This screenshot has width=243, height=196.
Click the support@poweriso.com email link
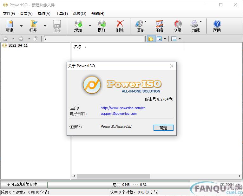point(119,114)
